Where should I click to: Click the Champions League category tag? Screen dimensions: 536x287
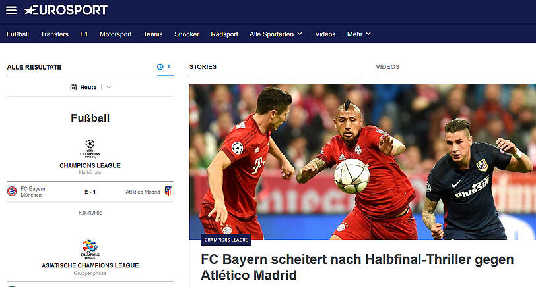(226, 240)
